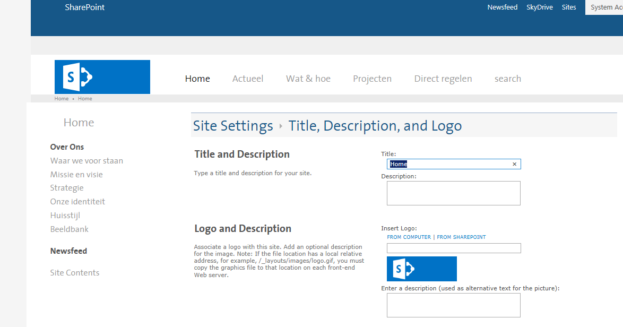This screenshot has width=623, height=327.
Task: Open the System Account menu
Action: pyautogui.click(x=605, y=7)
